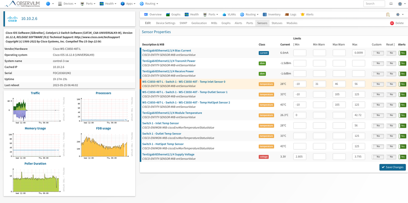Toggle Alerts for Receive Power sensor
This screenshot has height=203, width=408.
tap(402, 74)
